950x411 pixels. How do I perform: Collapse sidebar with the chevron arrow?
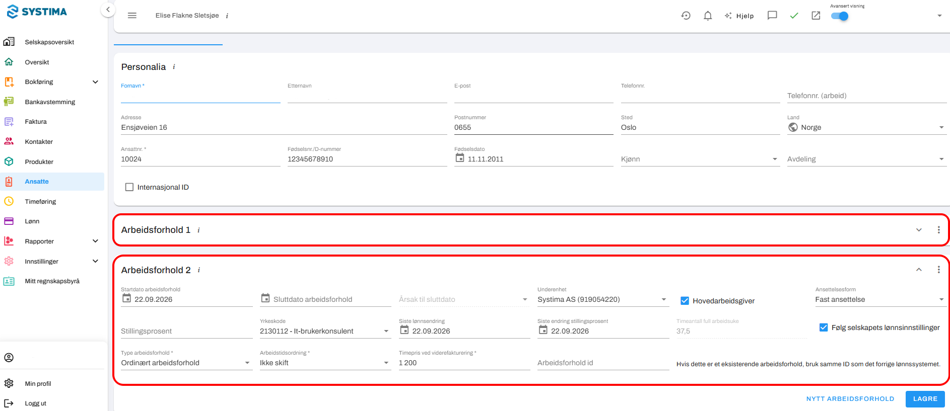pyautogui.click(x=108, y=10)
